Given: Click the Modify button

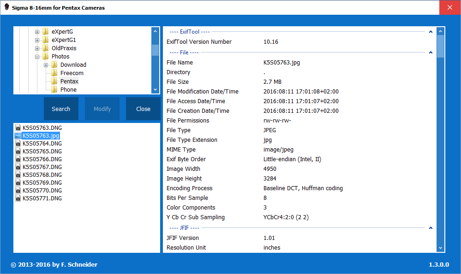Looking at the screenshot, I should (102, 109).
